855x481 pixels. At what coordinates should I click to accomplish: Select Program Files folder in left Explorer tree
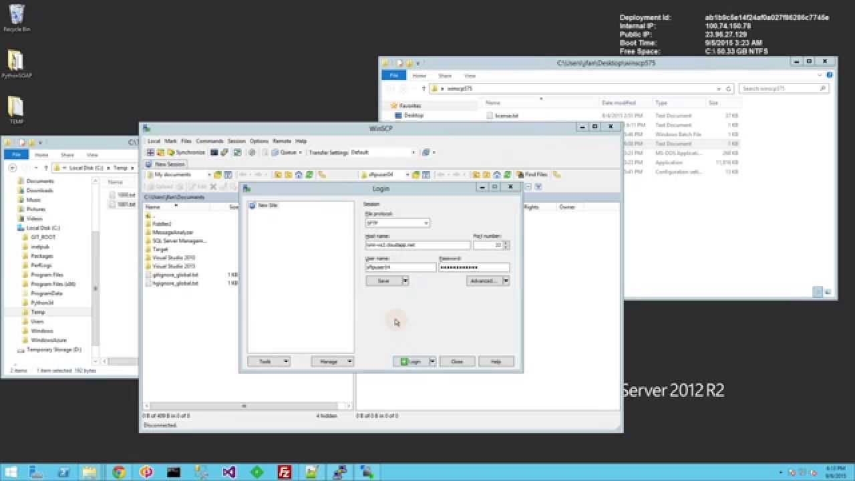tap(47, 275)
